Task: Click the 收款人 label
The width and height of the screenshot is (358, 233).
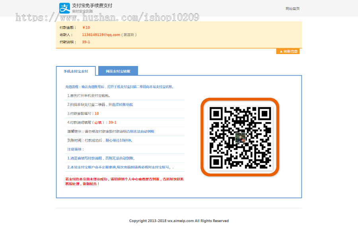Action: [x=66, y=35]
